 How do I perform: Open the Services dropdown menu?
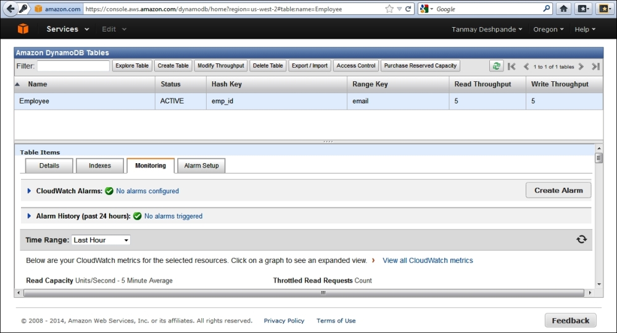pyautogui.click(x=68, y=29)
